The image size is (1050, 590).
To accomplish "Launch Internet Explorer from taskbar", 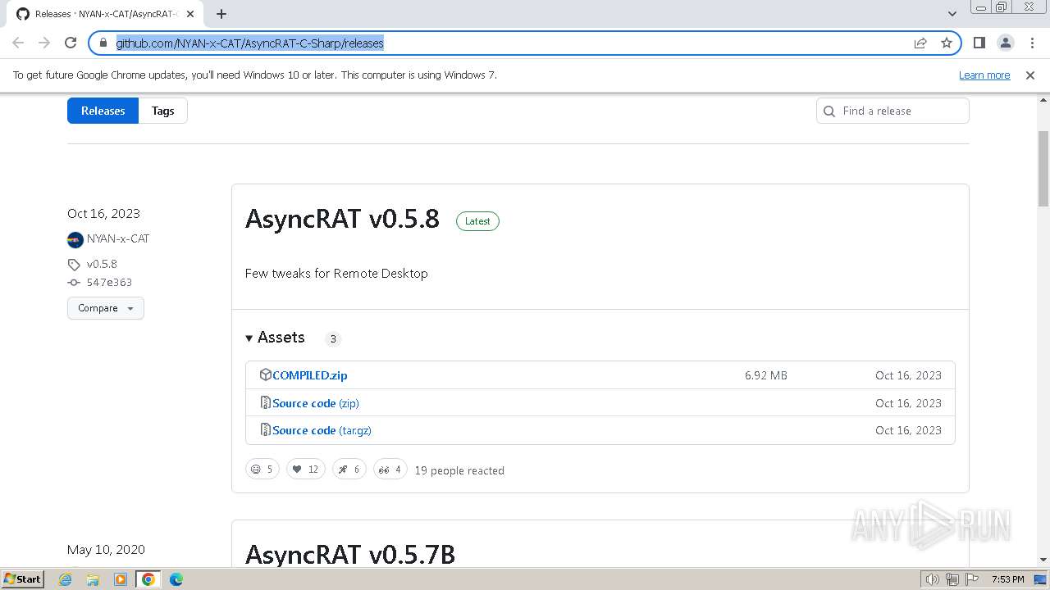I will point(66,579).
